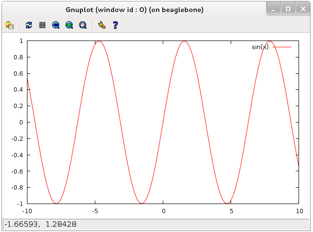Minimize the Gnuplot window
The width and height of the screenshot is (313, 232).
pos(274,9)
